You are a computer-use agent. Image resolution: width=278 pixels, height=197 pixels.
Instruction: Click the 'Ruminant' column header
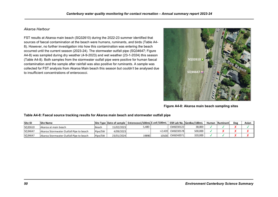(x=223, y=123)
